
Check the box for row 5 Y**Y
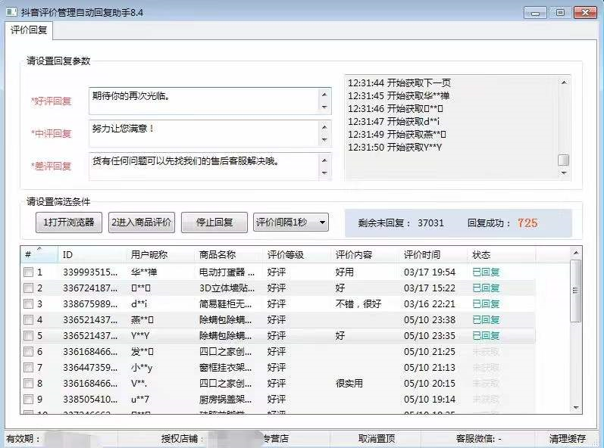(28, 336)
